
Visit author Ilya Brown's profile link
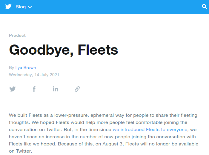[26, 67]
